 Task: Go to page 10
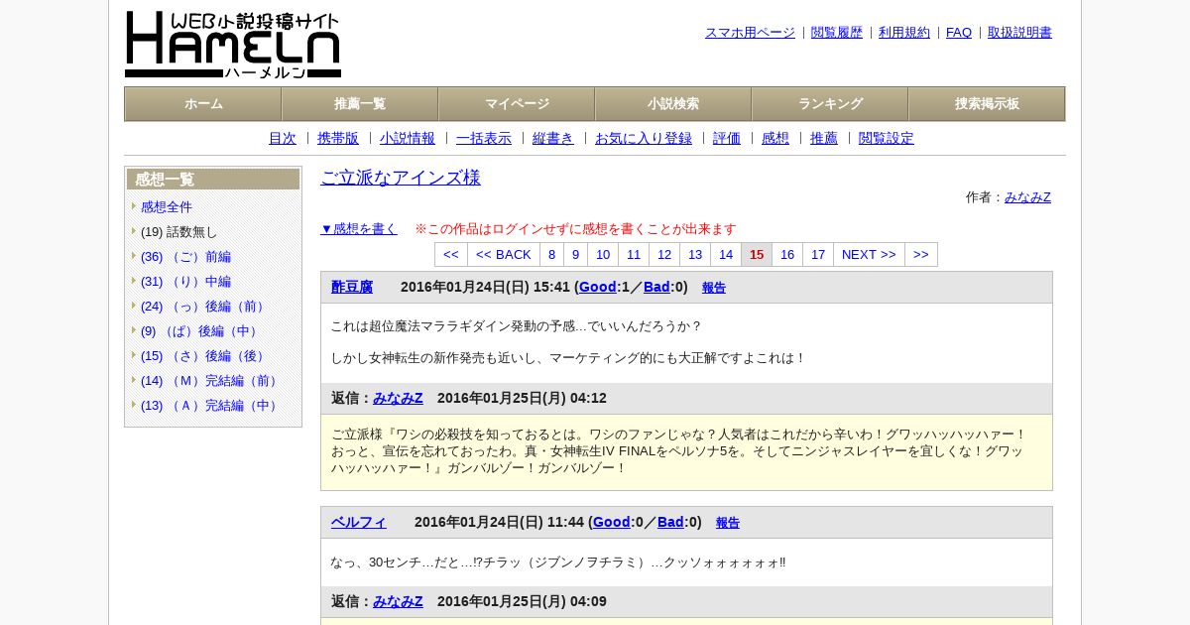[x=603, y=255]
